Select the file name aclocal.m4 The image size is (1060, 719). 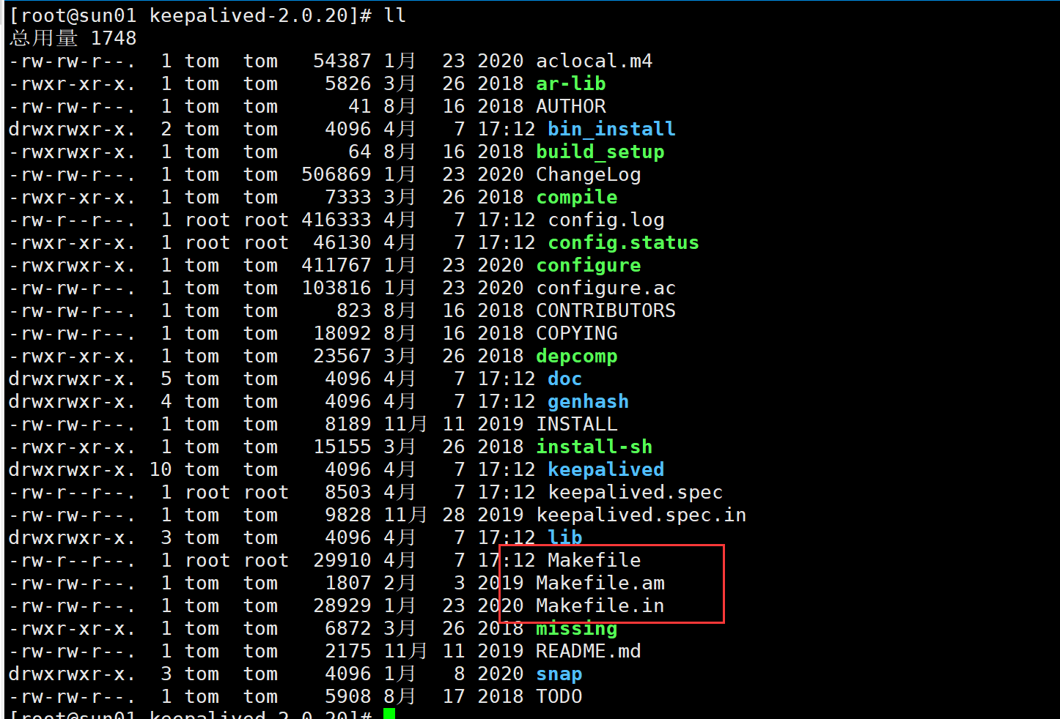[594, 61]
